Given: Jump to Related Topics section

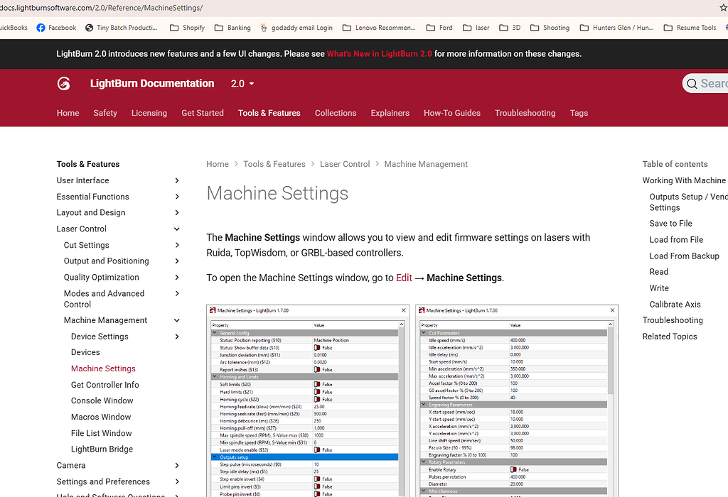Looking at the screenshot, I should point(670,337).
